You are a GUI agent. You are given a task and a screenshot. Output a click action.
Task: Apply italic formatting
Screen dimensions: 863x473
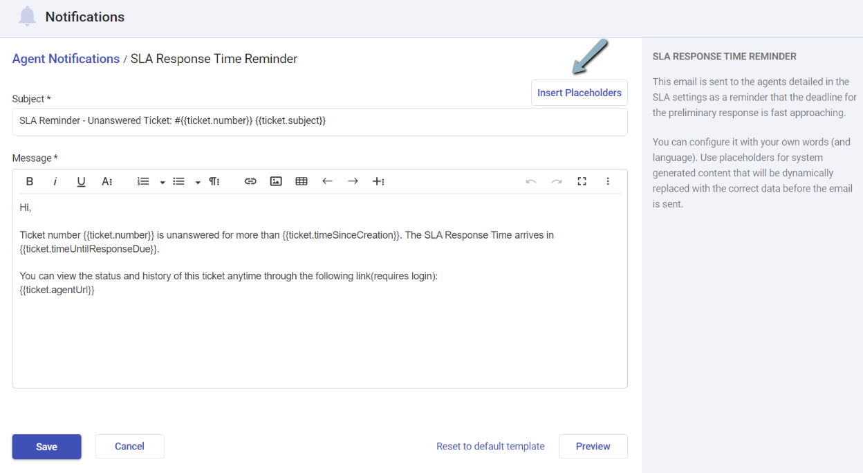[x=55, y=180]
